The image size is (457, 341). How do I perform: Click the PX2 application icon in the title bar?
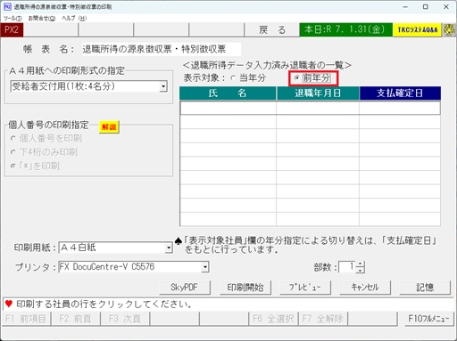[x=7, y=6]
